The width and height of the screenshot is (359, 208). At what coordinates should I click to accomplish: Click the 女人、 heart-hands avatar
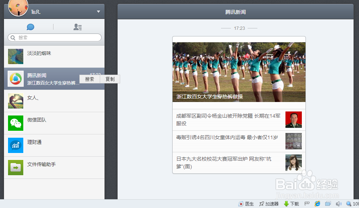coord(16,101)
